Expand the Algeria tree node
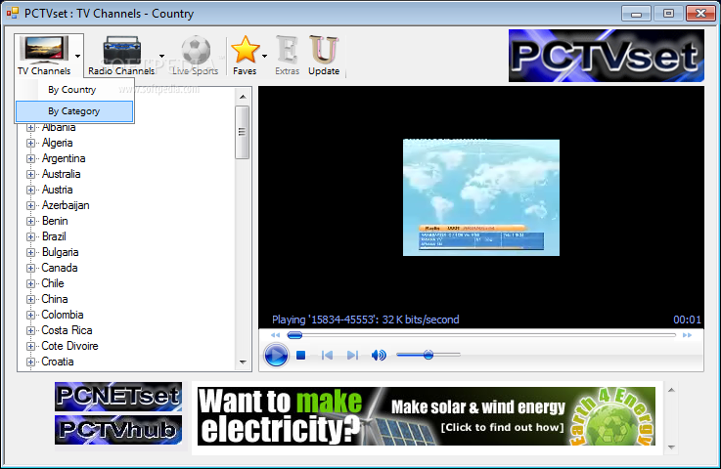Image resolution: width=721 pixels, height=469 pixels. [30, 143]
